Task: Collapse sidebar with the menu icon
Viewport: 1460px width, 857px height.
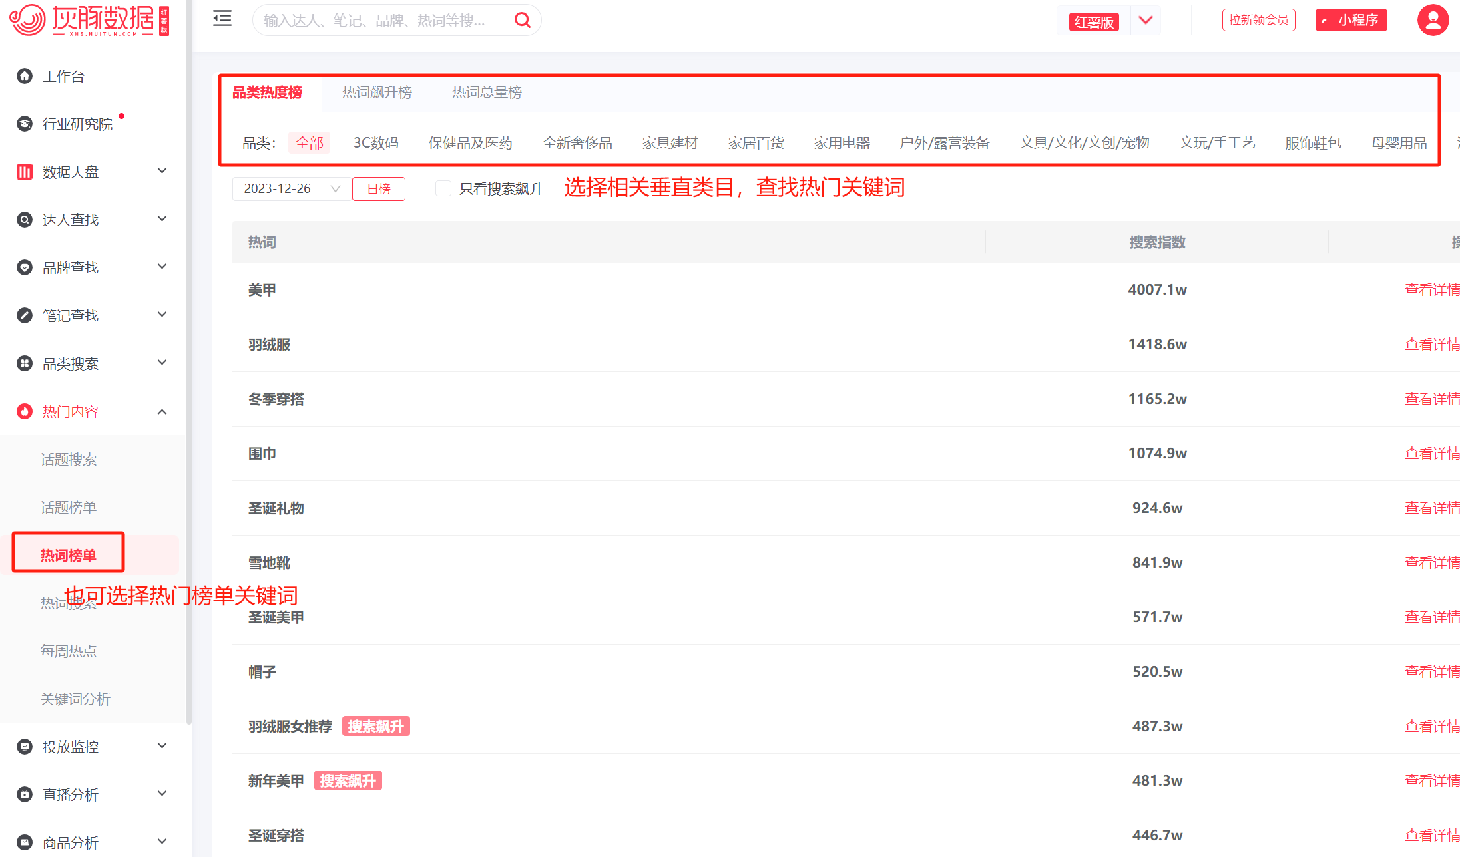Action: click(x=222, y=19)
